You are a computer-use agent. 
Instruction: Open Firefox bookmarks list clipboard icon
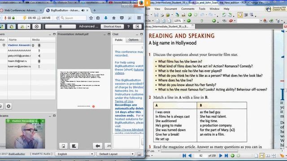98,18
